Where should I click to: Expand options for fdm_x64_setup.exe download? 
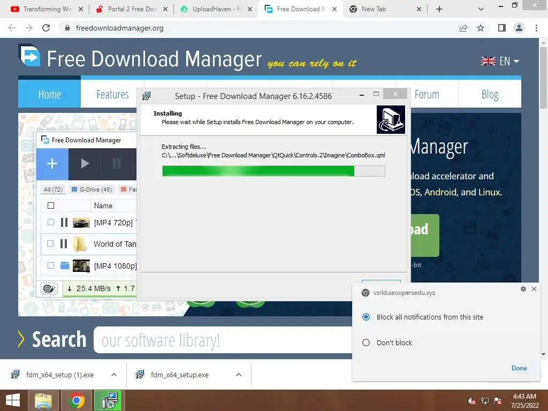[239, 375]
